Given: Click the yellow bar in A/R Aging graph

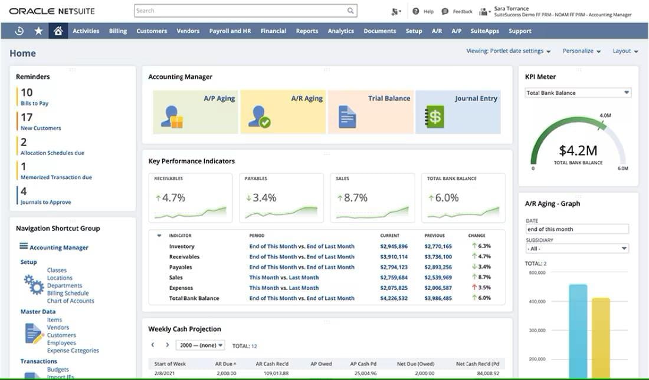Looking at the screenshot, I should [601, 338].
